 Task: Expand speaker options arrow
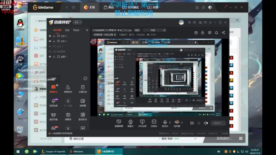182,122
